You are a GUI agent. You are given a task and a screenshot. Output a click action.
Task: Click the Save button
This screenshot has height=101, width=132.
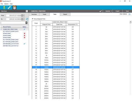[127, 11]
